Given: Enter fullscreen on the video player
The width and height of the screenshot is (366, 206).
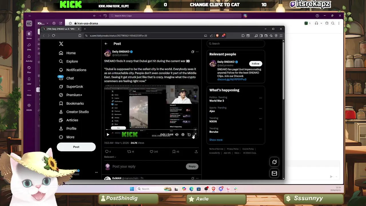Looking at the screenshot, I should (x=195, y=134).
